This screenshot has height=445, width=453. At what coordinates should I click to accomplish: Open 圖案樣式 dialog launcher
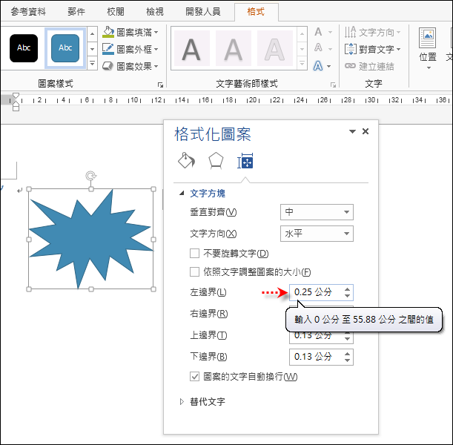click(x=160, y=85)
